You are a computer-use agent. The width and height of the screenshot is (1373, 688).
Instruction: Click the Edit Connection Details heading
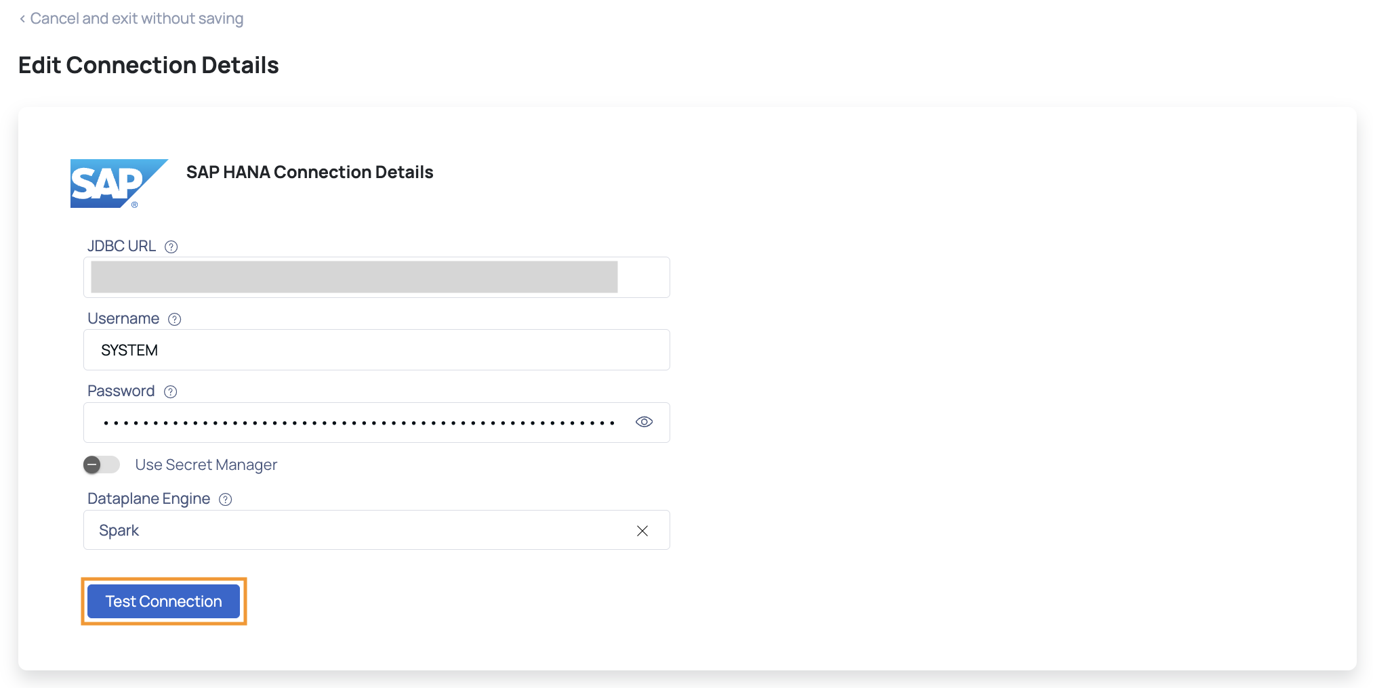148,65
